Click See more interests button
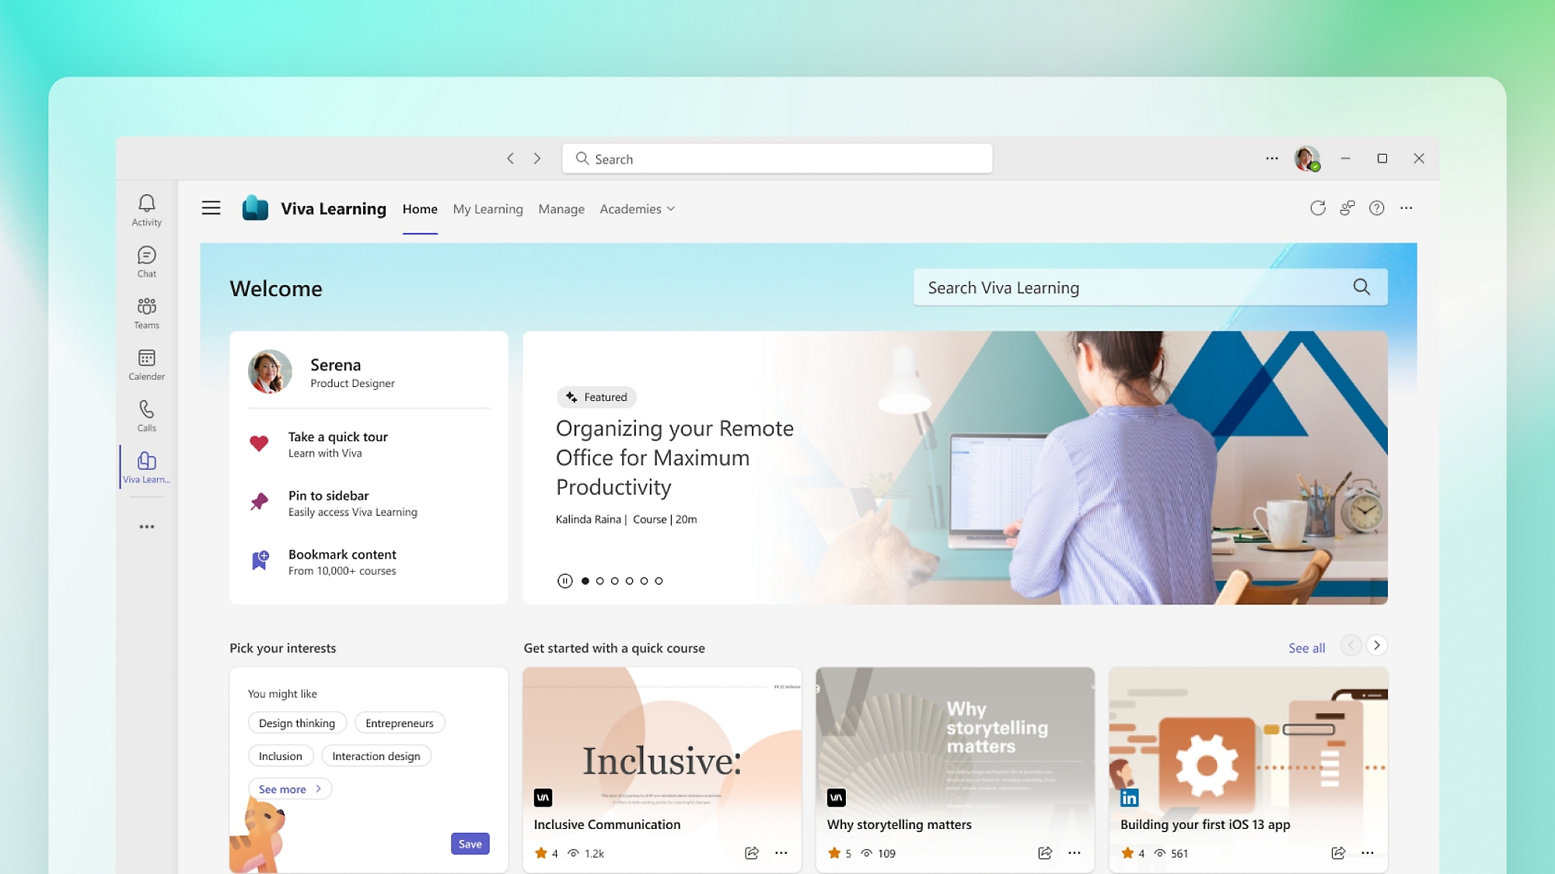The width and height of the screenshot is (1555, 874). tap(288, 788)
